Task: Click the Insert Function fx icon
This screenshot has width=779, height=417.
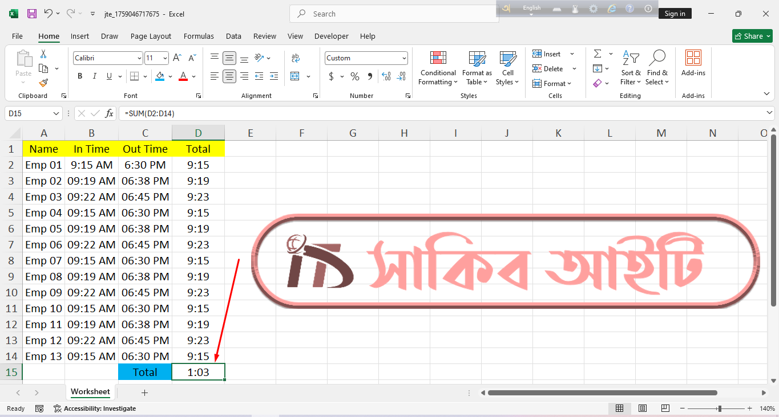Action: [x=109, y=113]
